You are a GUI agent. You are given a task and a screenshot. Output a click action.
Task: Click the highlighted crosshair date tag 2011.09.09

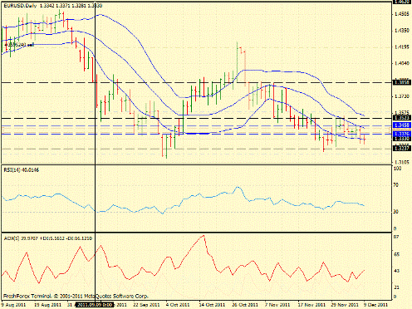(x=95, y=305)
